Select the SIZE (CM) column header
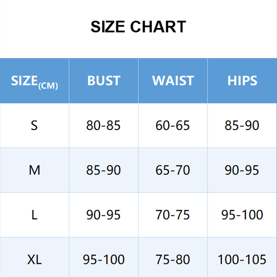 34,81
